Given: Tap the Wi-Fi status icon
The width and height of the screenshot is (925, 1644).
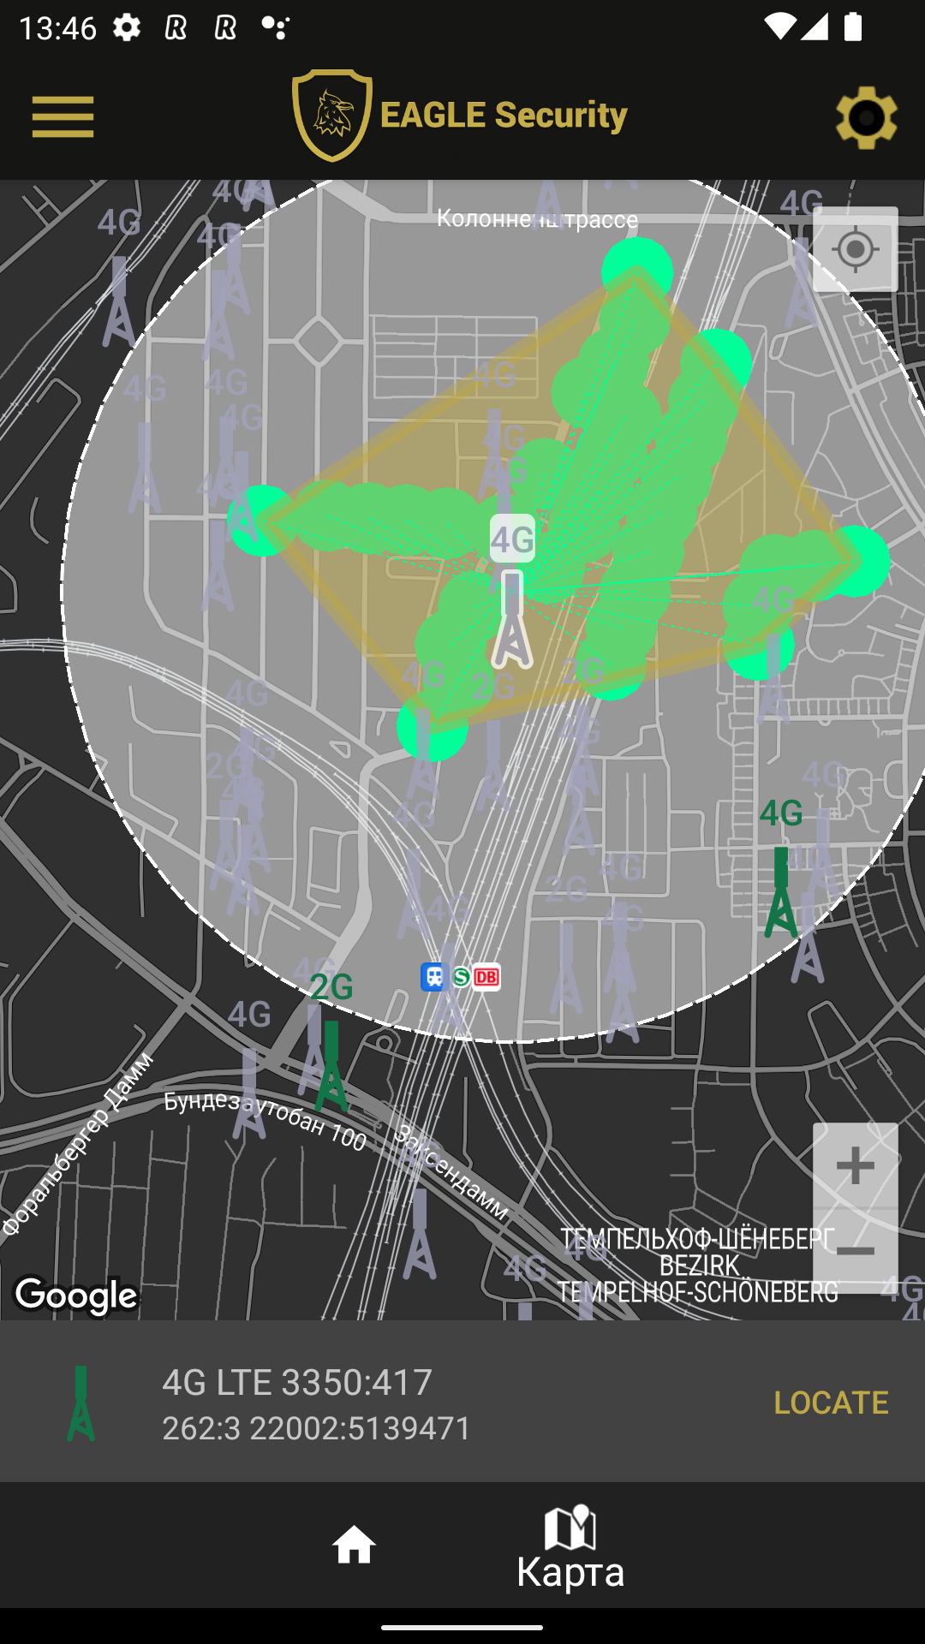Looking at the screenshot, I should tap(779, 27).
